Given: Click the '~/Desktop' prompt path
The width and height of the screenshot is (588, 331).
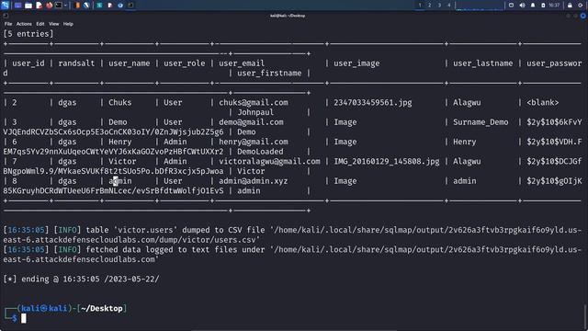Looking at the screenshot, I should [x=102, y=308].
